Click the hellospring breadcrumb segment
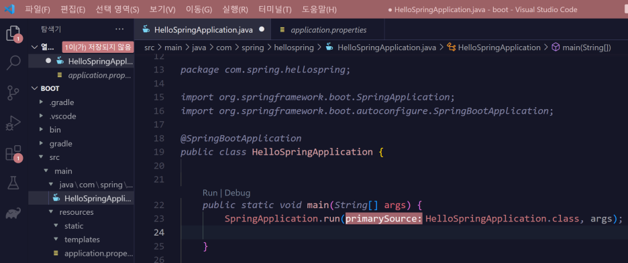628x263 pixels. (294, 47)
